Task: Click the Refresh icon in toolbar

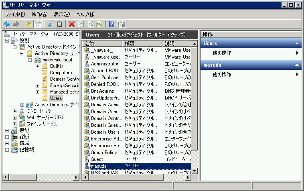Action: point(90,24)
